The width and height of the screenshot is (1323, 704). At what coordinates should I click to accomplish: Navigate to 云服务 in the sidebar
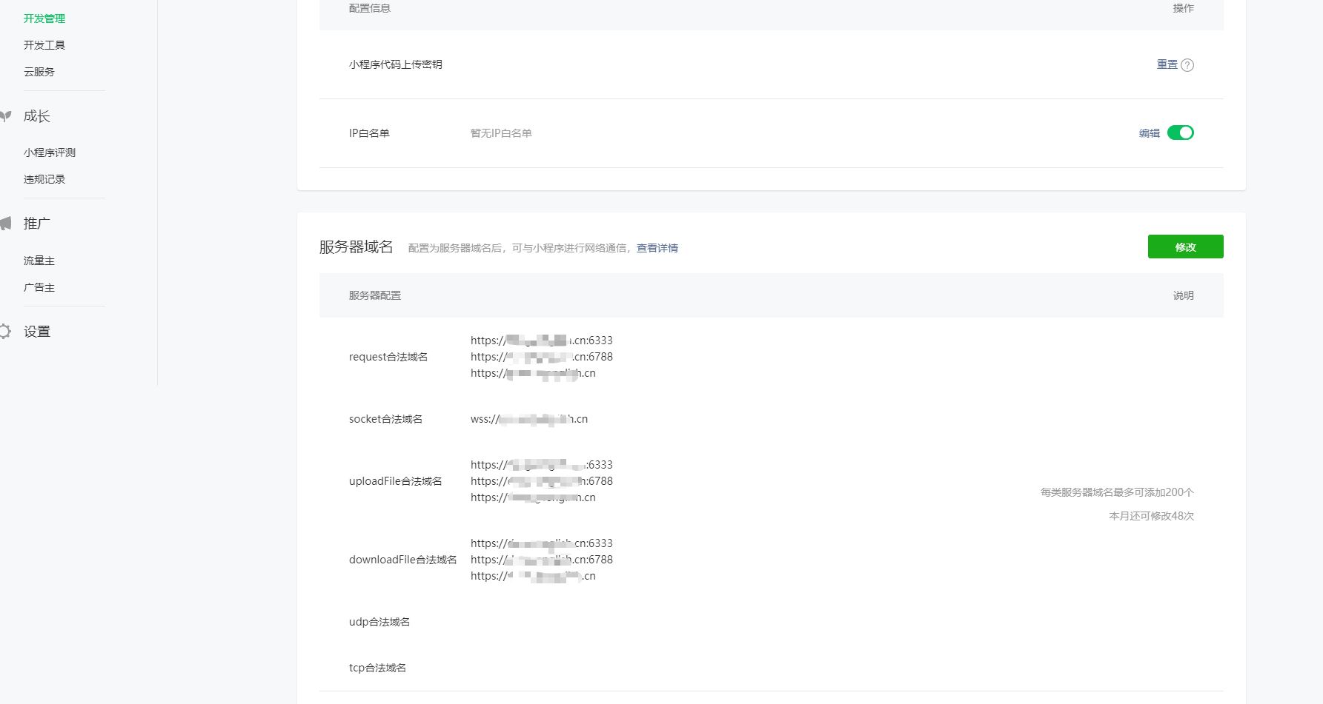[x=38, y=71]
